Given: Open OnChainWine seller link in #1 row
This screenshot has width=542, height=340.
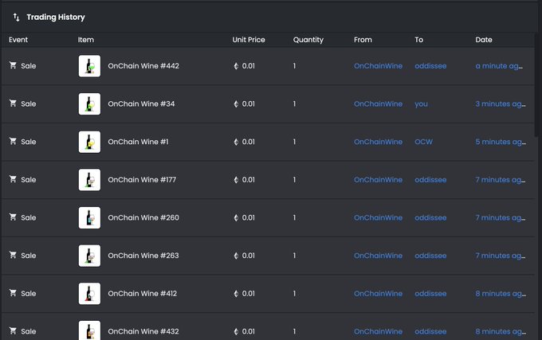Looking at the screenshot, I should [378, 142].
